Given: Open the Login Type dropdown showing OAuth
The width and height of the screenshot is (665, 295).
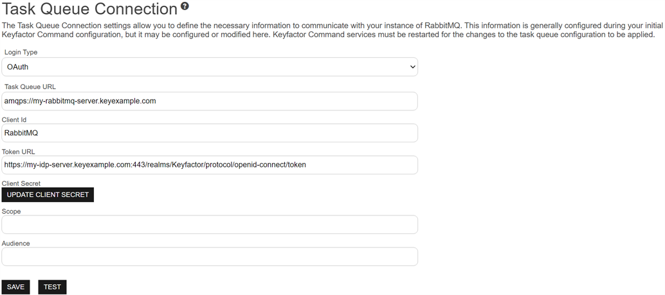Looking at the screenshot, I should tap(210, 67).
